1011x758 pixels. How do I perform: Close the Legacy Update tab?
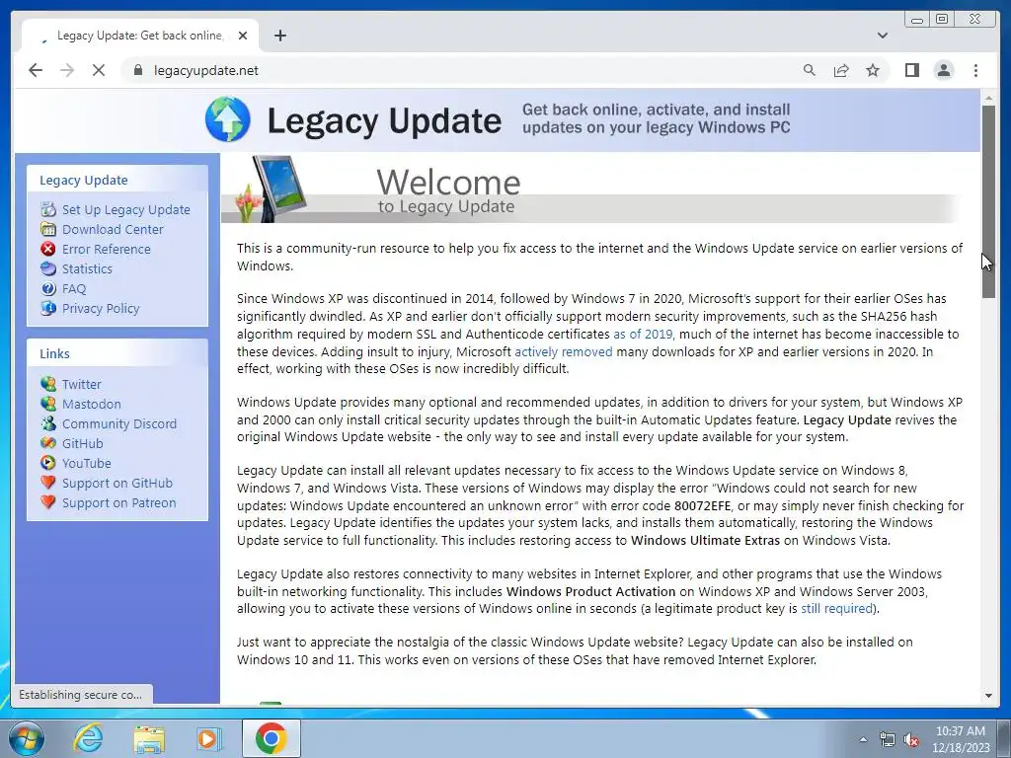(x=243, y=36)
